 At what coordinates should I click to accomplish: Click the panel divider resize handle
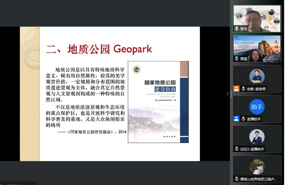click(x=231, y=94)
